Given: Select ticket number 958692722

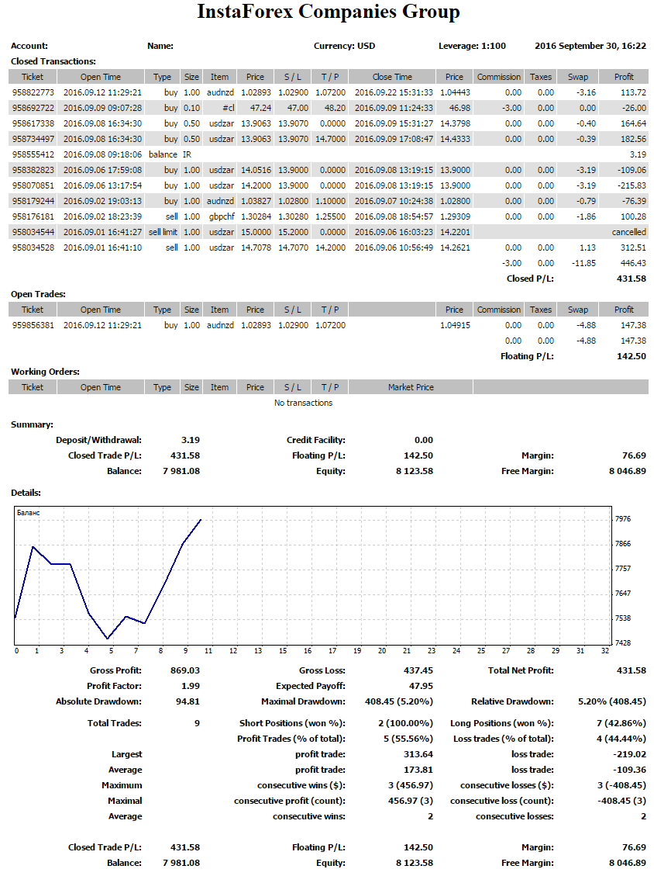Looking at the screenshot, I should click(x=33, y=108).
